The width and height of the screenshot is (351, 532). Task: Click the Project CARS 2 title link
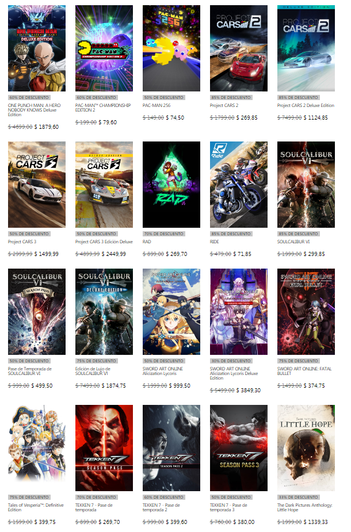coord(224,105)
